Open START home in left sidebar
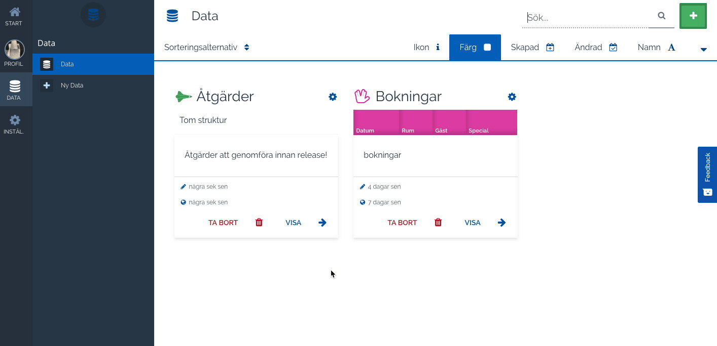Screen dimensions: 717x346 pyautogui.click(x=15, y=16)
